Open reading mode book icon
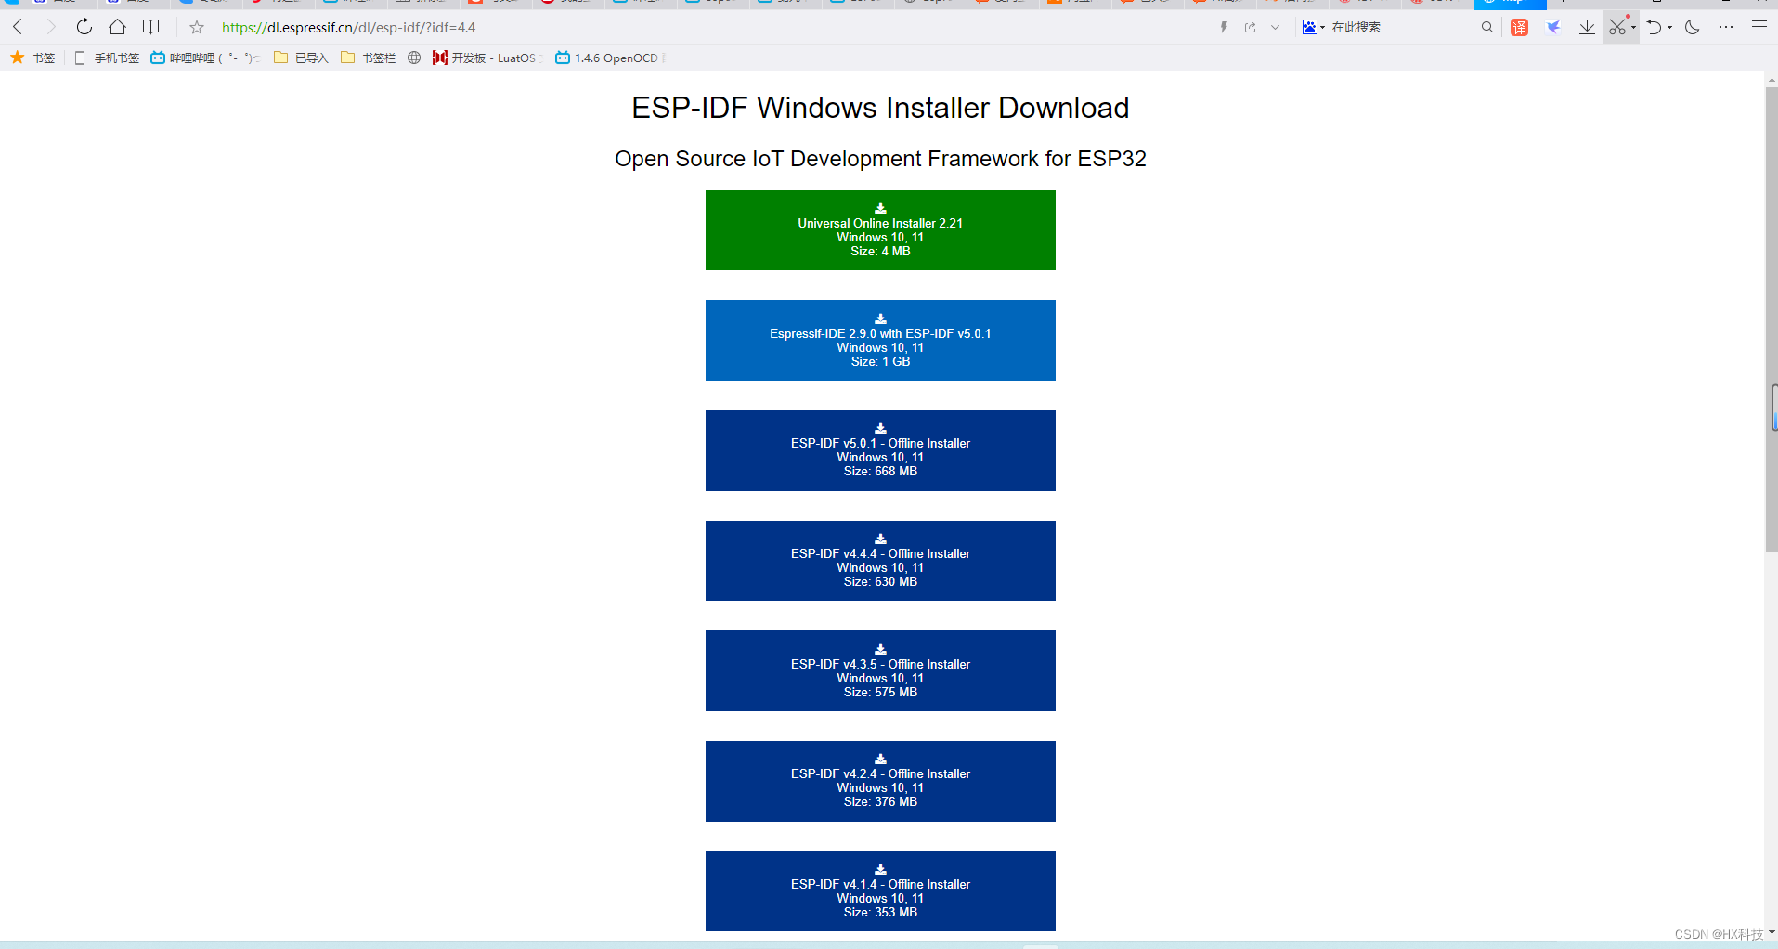Screen dimensions: 1778x949 pos(151,27)
